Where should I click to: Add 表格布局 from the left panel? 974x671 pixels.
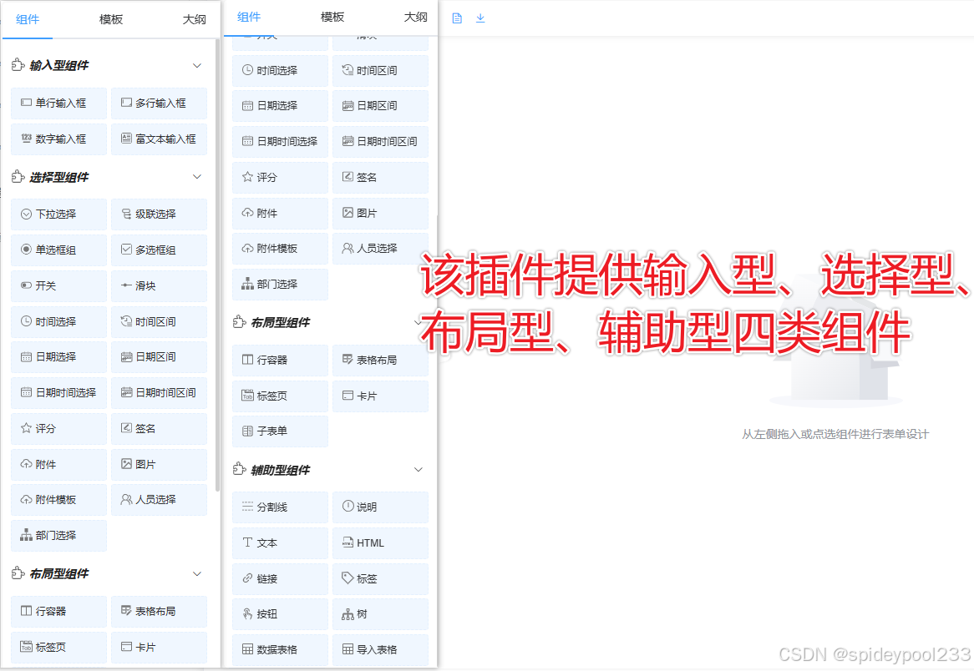click(x=159, y=612)
